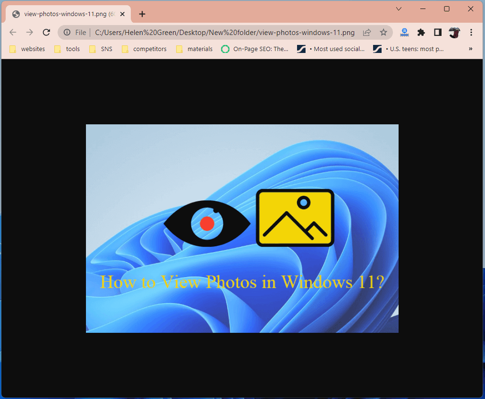Open the Chrome three-dot menu
This screenshot has height=399, width=485.
(471, 33)
